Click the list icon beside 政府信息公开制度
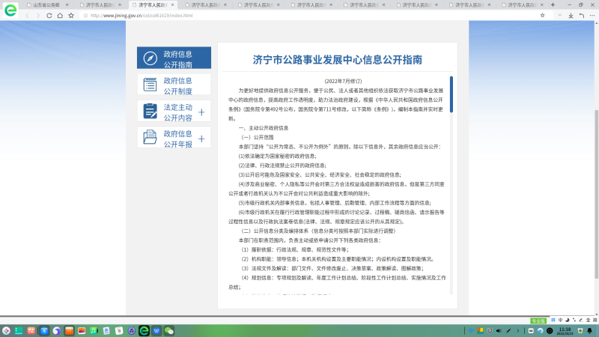 pyautogui.click(x=150, y=85)
